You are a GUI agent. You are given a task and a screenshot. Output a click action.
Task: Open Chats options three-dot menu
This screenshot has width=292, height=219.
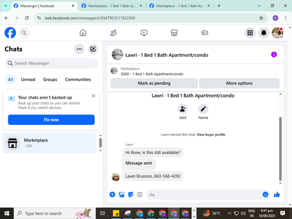pos(79,49)
